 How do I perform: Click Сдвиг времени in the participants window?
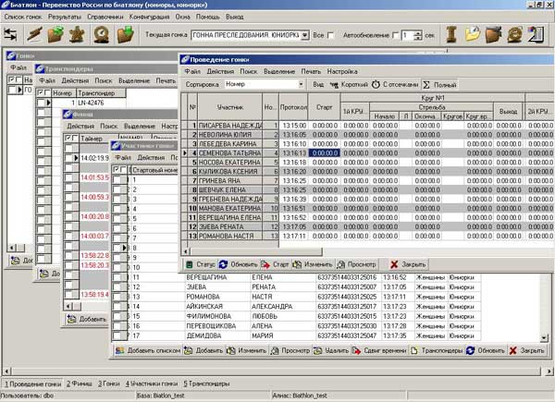click(x=379, y=351)
